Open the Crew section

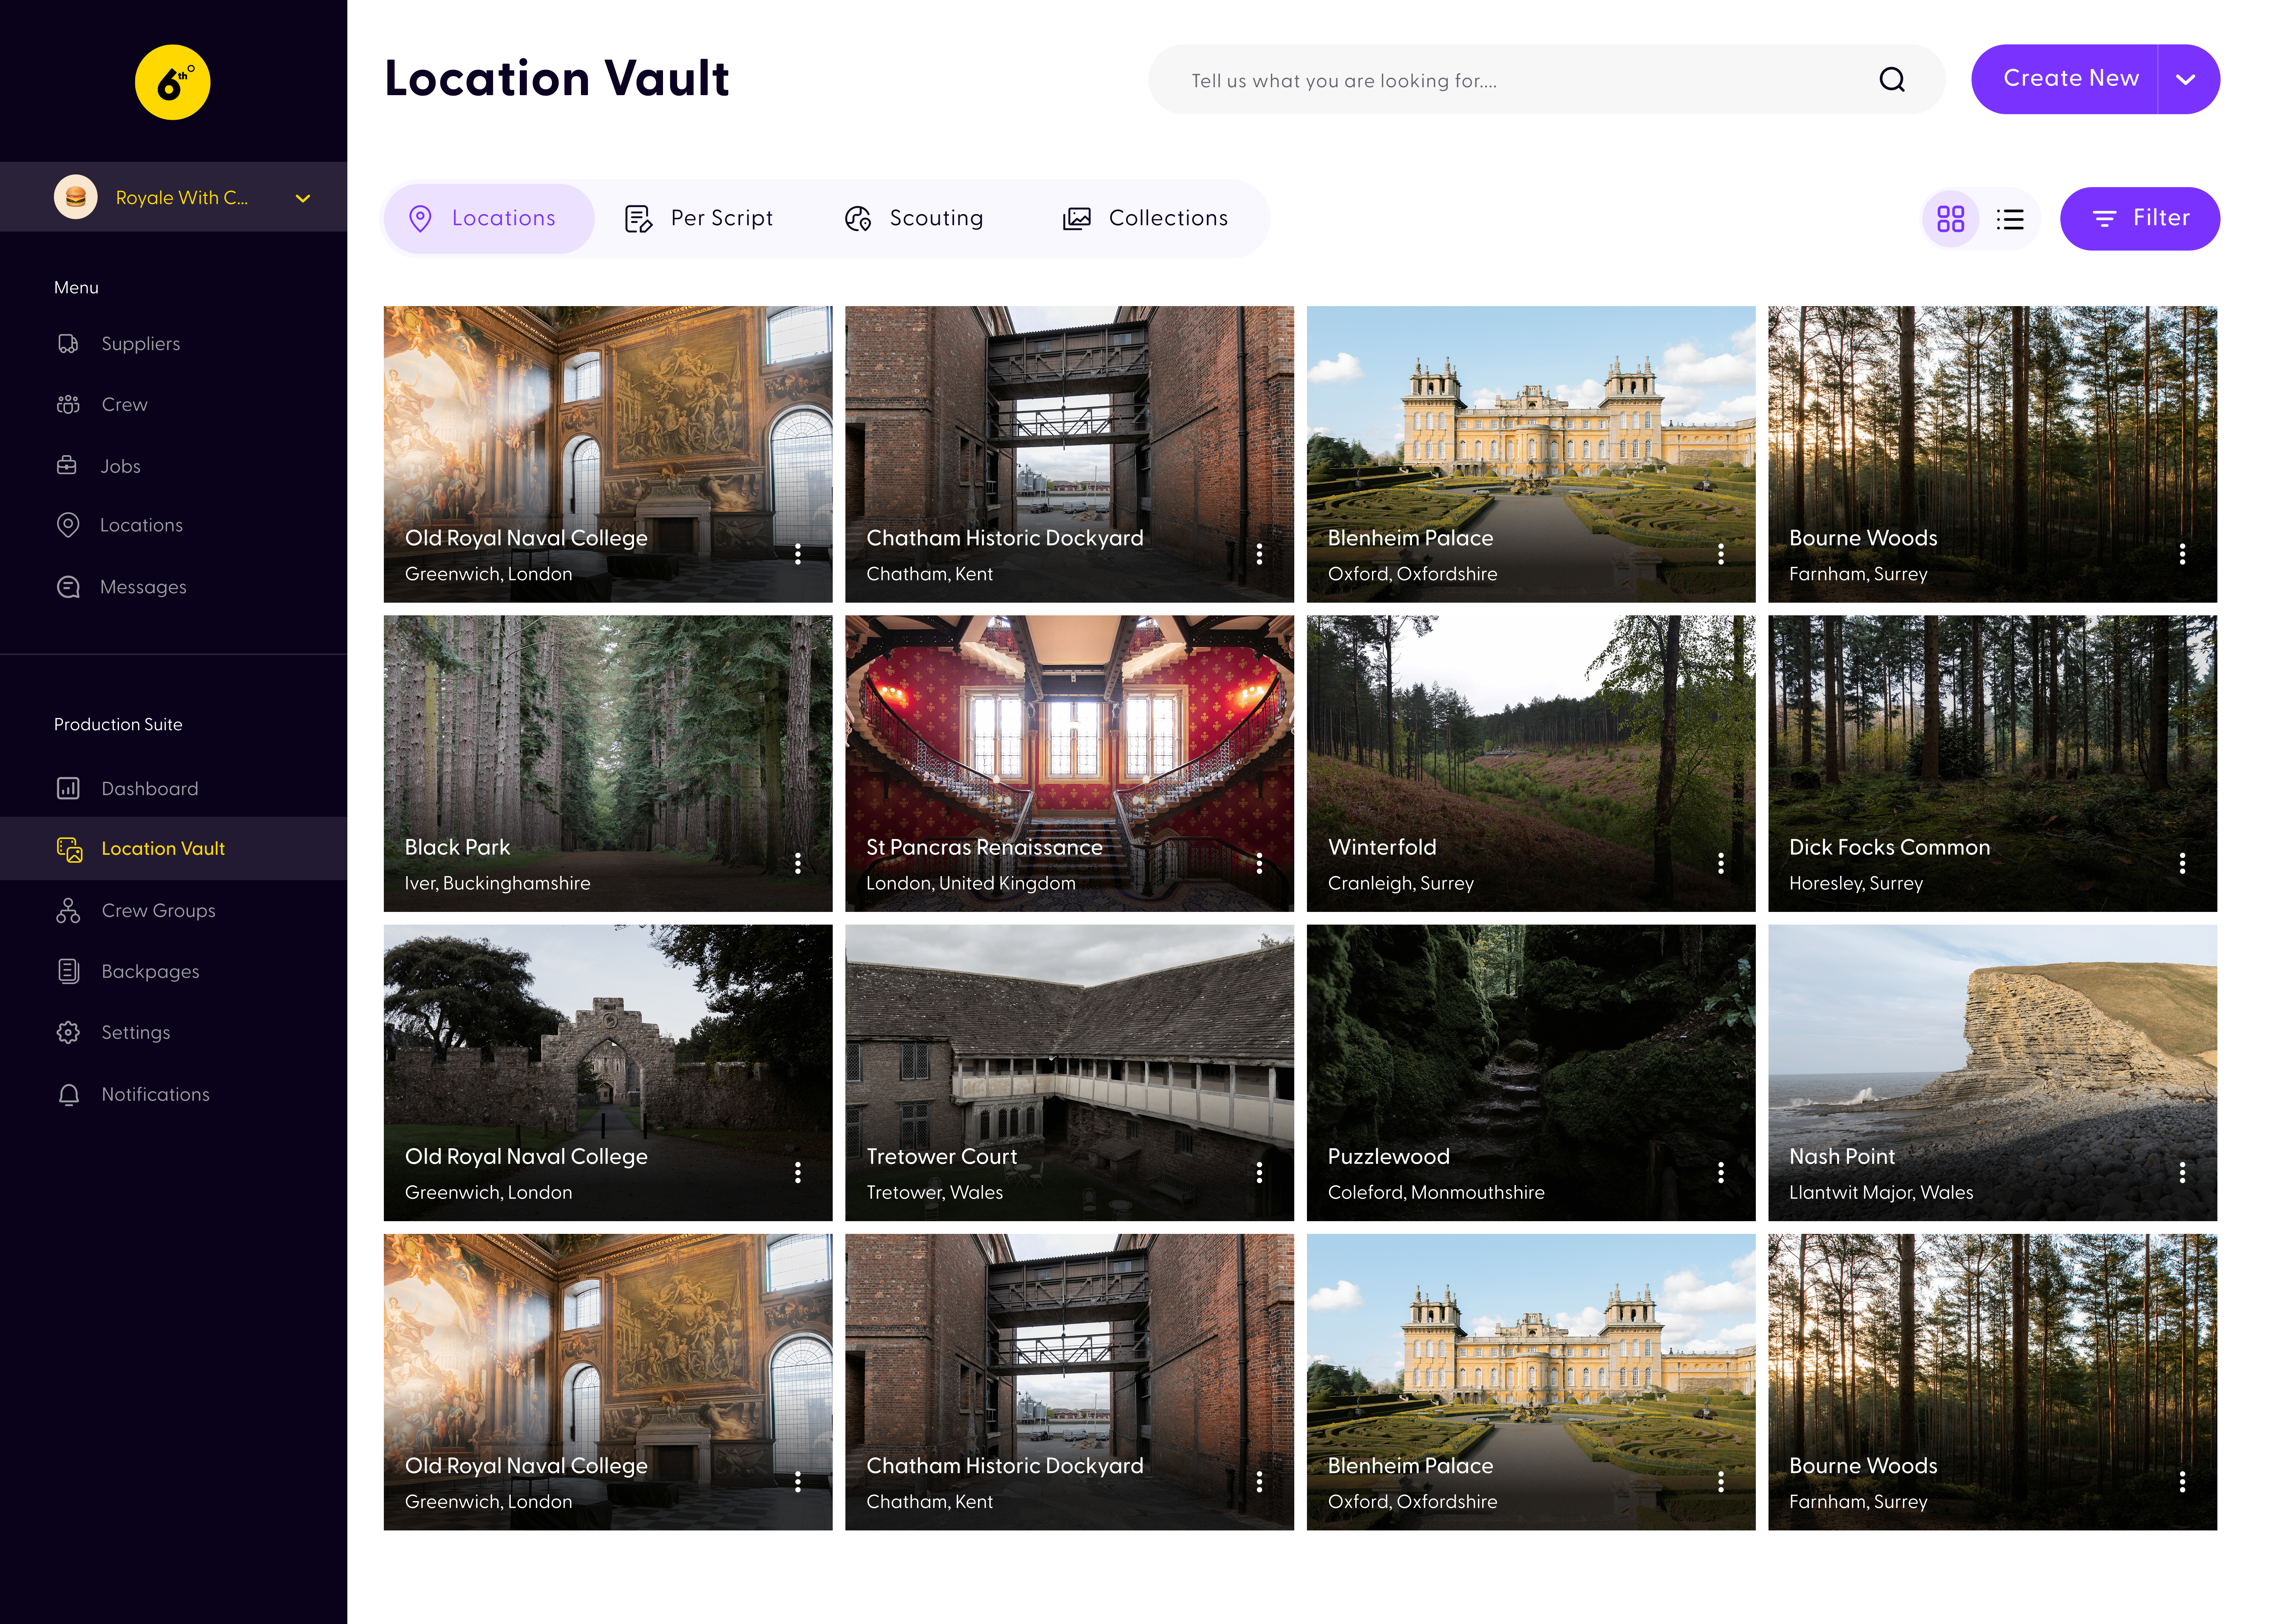[x=124, y=405]
